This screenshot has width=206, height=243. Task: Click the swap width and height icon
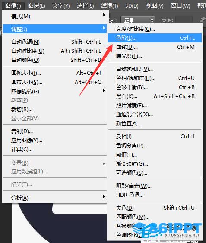[203, 20]
